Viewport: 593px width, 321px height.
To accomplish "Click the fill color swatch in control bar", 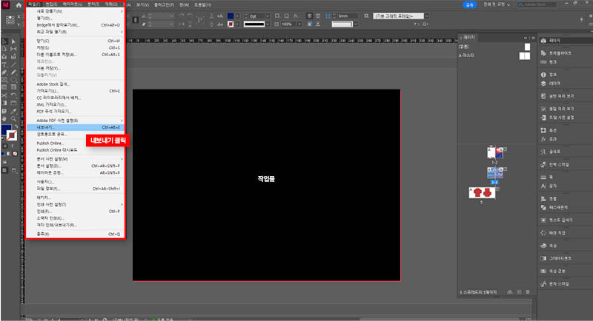I will coord(231,16).
